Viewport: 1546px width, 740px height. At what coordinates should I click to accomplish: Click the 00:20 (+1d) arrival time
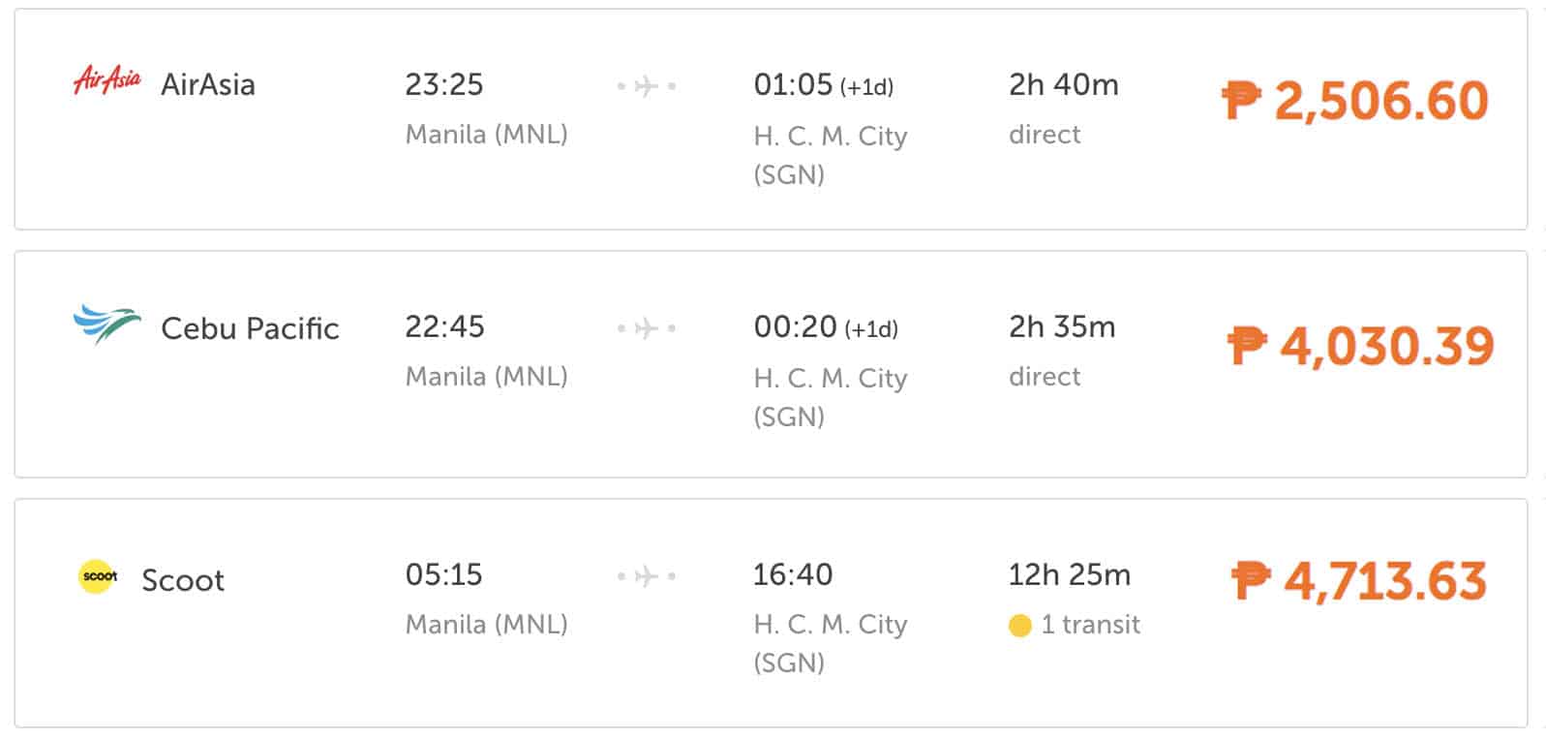coord(825,327)
